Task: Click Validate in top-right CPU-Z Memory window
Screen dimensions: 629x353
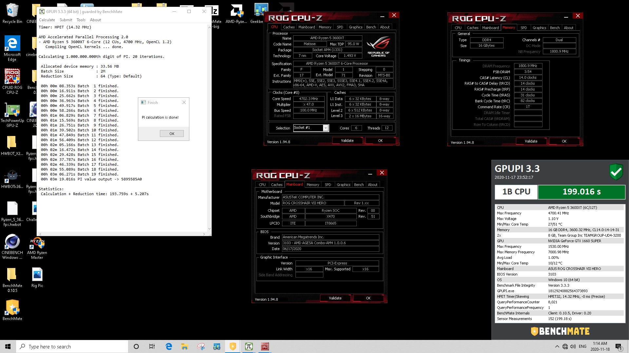Action: click(531, 141)
